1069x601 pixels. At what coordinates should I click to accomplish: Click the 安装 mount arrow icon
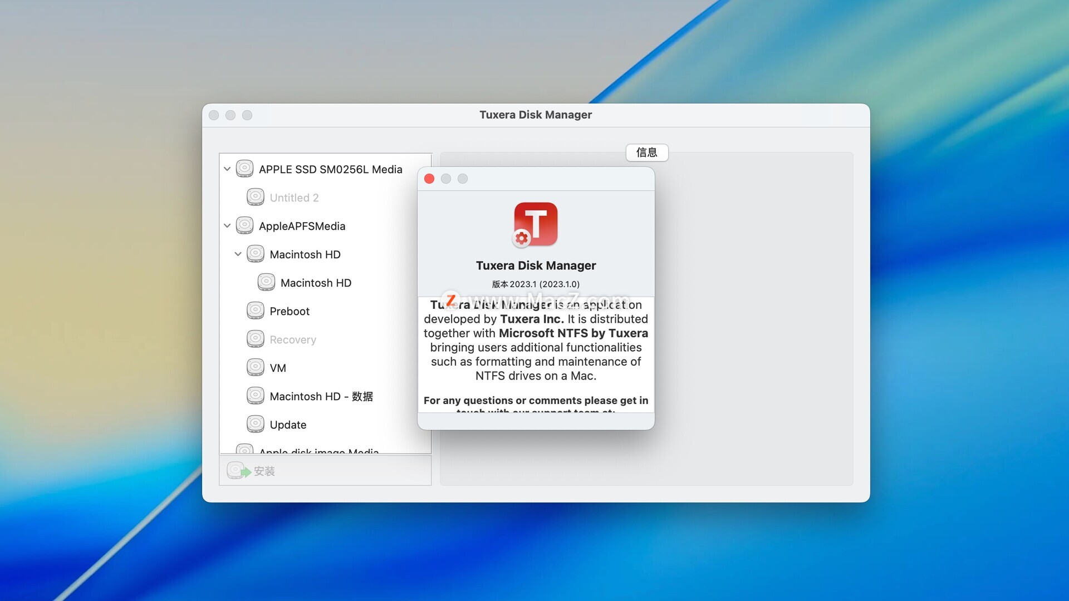[x=239, y=471]
